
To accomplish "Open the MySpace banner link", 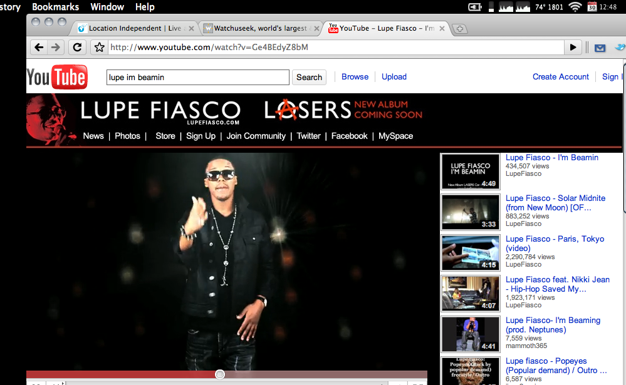I will [x=395, y=136].
